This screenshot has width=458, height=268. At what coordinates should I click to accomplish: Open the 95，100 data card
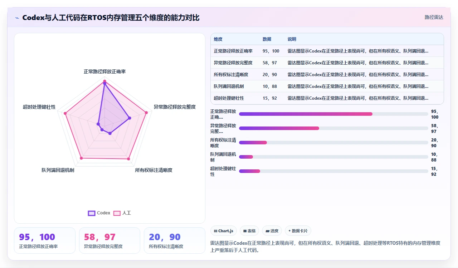coord(45,240)
